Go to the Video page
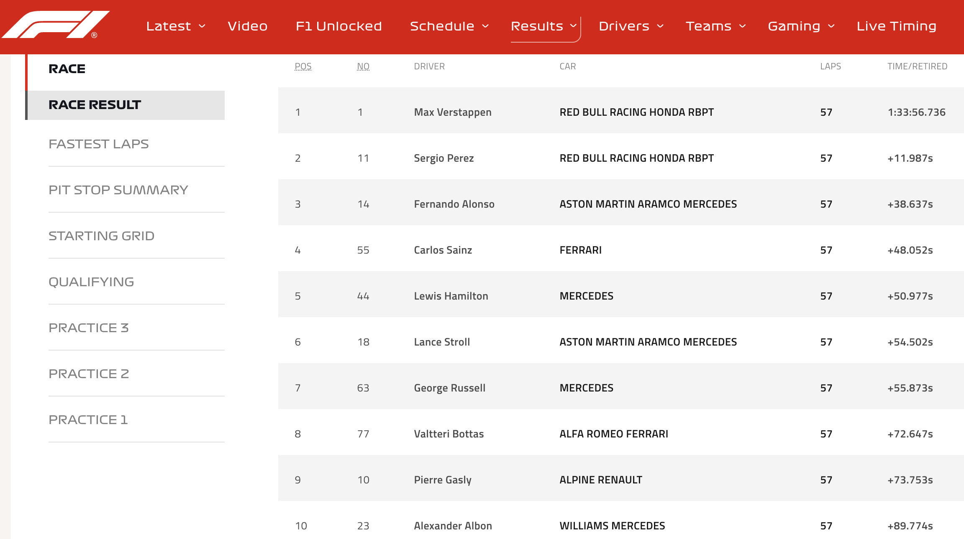Viewport: 964px width, 539px height. (247, 26)
